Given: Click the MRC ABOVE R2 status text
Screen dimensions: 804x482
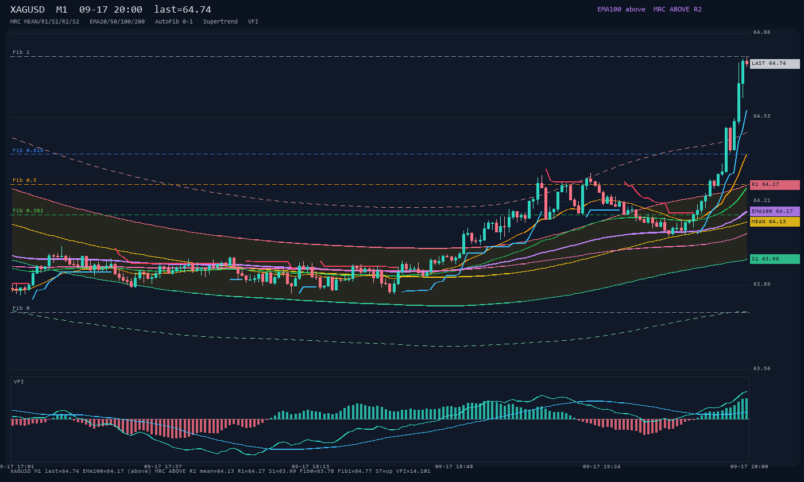Looking at the screenshot, I should tap(678, 9).
